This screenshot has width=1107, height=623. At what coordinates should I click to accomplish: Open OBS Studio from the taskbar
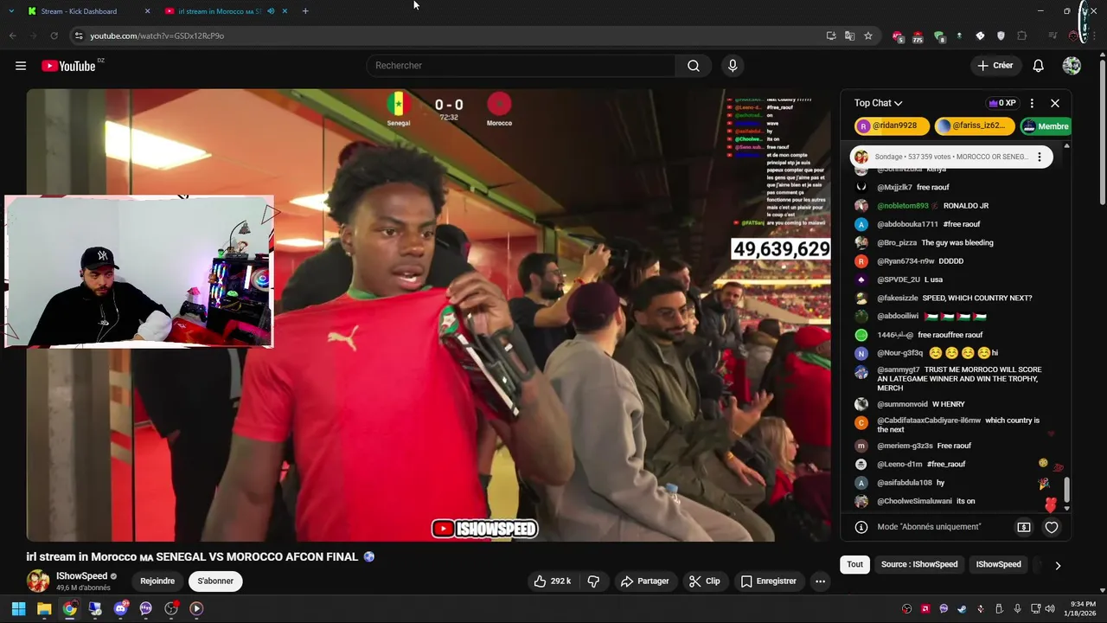(171, 608)
